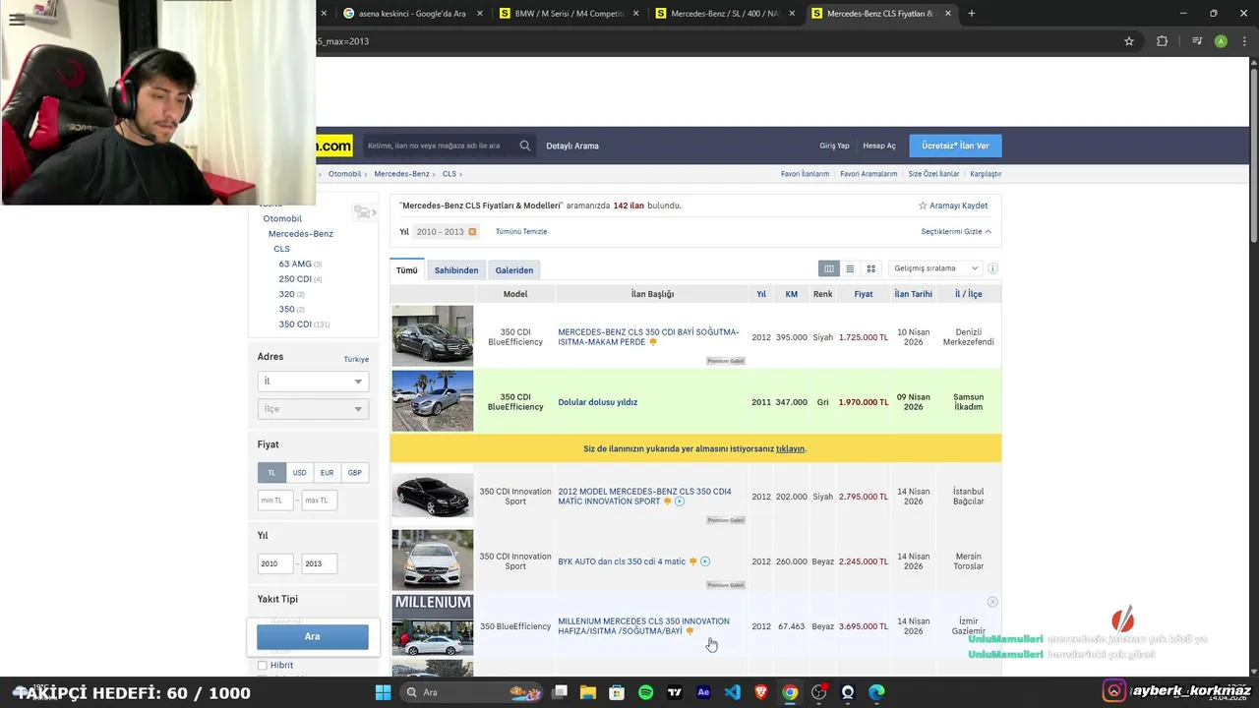
Task: Remove the 2010 - 2013 year filter
Action: (x=472, y=232)
